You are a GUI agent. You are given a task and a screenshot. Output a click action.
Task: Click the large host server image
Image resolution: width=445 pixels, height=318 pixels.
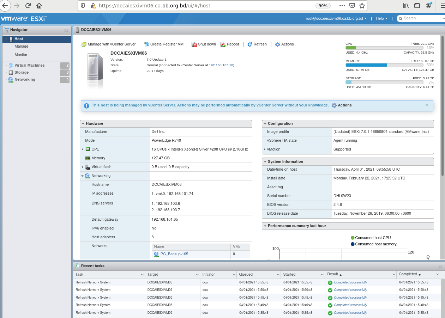tap(96, 71)
